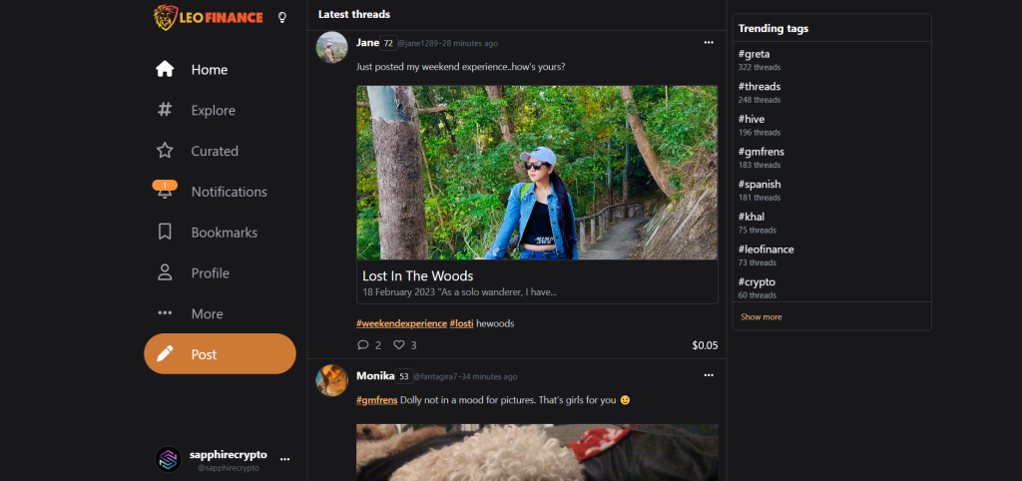This screenshot has height=481, width=1022.
Task: Select the #greta trending tag
Action: coord(754,54)
